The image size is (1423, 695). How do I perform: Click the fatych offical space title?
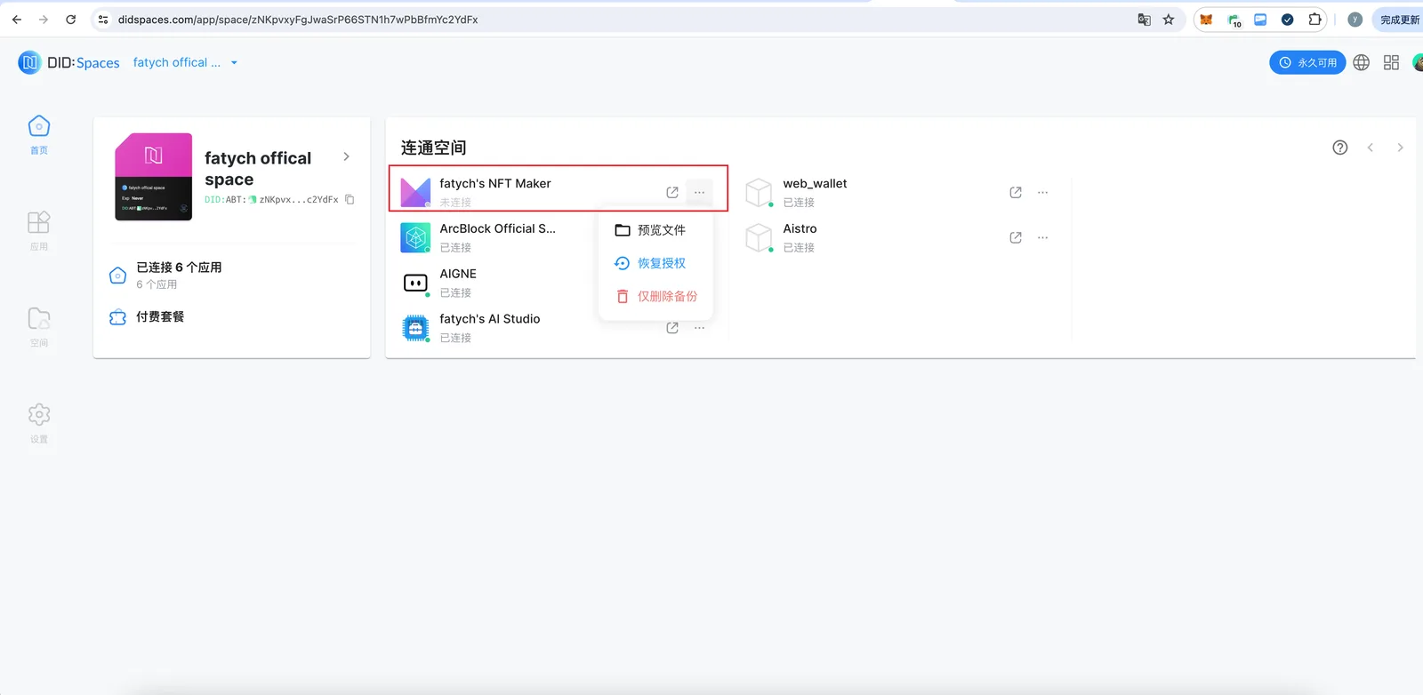(258, 169)
